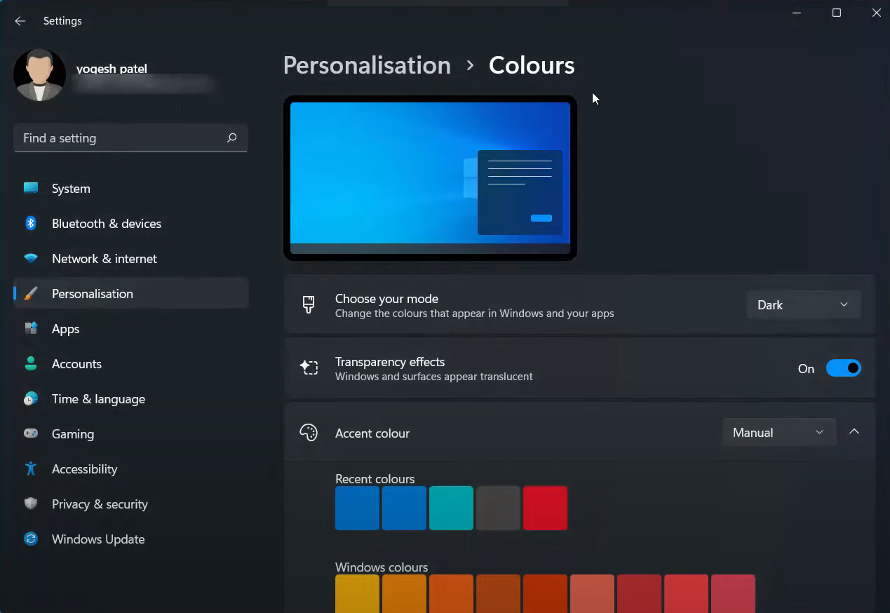The image size is (890, 613).
Task: Pick the teal recent colour swatch
Action: 451,508
